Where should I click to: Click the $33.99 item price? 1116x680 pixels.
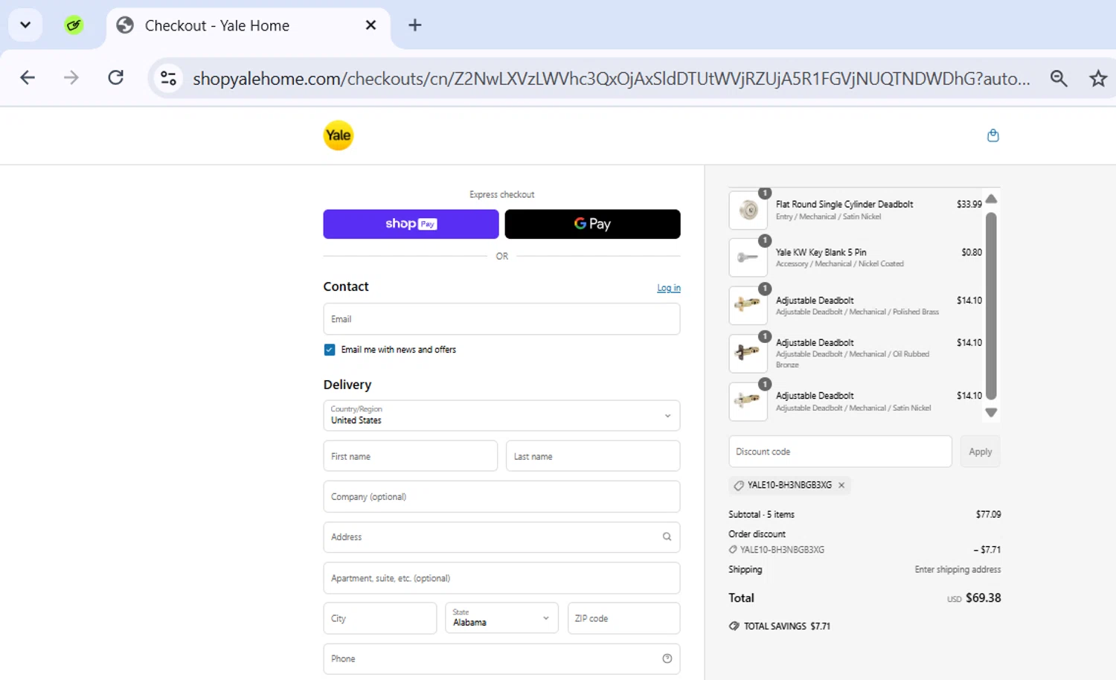coord(969,204)
